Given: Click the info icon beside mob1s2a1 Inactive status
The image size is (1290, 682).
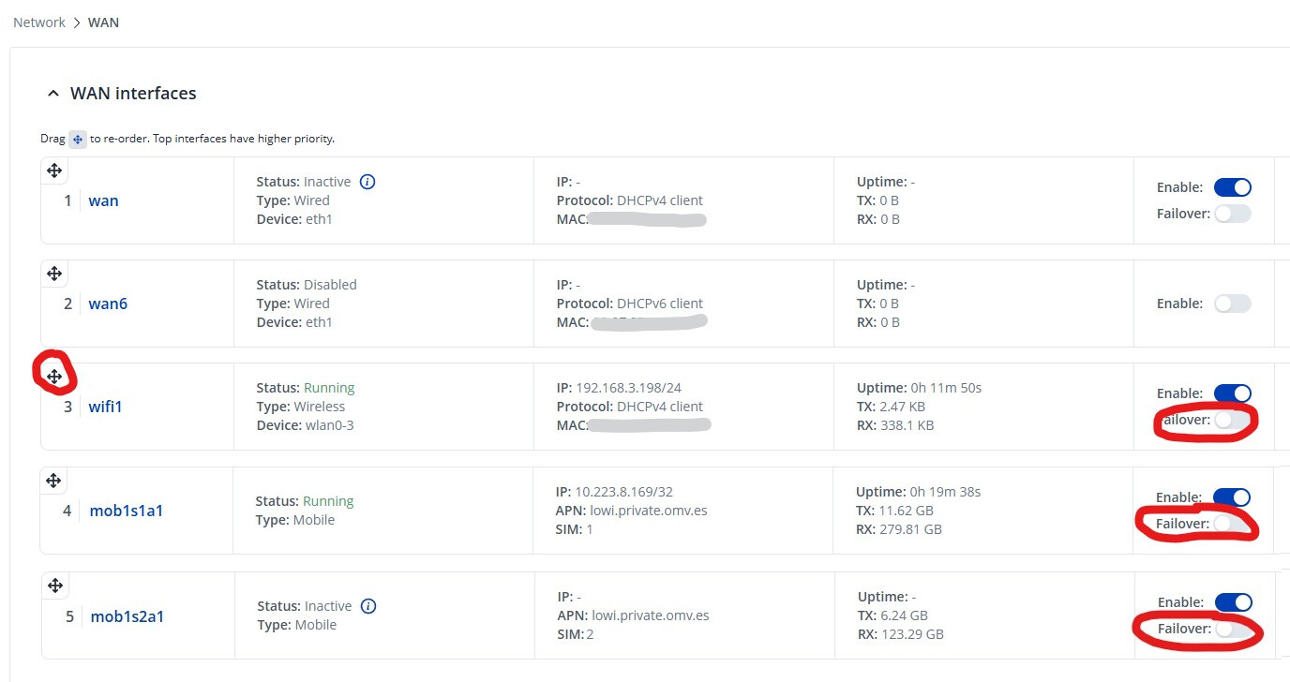Looking at the screenshot, I should (x=368, y=606).
